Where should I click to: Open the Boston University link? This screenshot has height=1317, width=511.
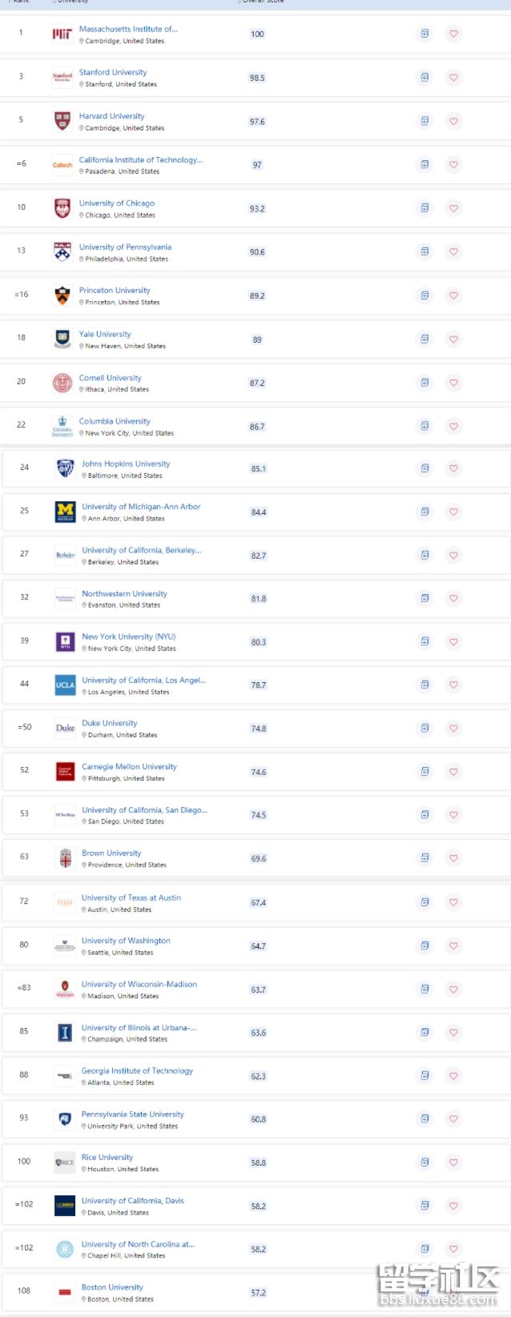point(112,1287)
